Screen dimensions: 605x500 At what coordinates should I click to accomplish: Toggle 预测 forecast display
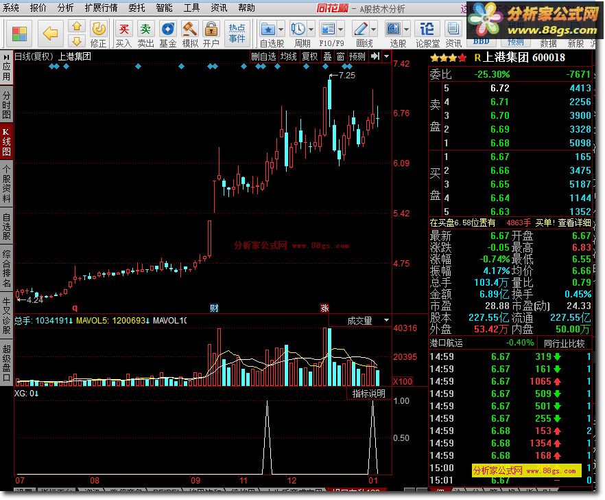pyautogui.click(x=357, y=56)
